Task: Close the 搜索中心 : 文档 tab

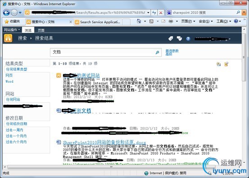Action: tap(71, 22)
